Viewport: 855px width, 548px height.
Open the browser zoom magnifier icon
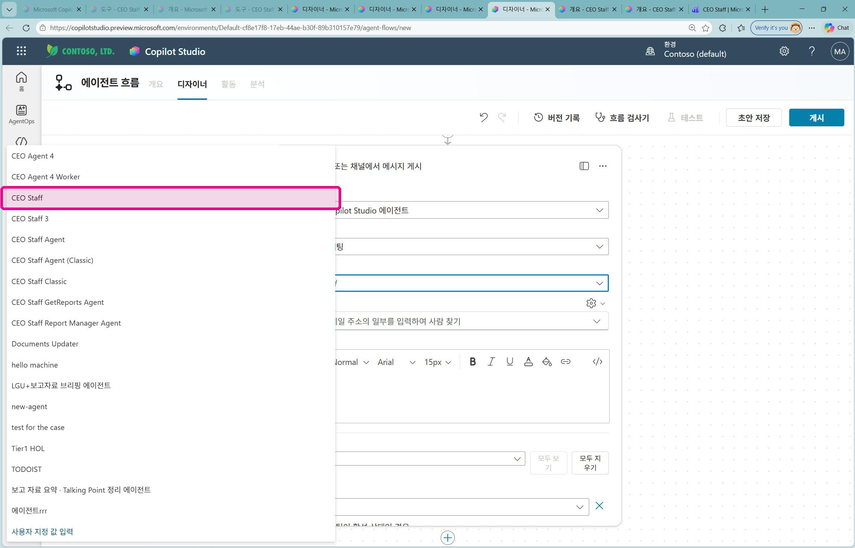(x=692, y=28)
